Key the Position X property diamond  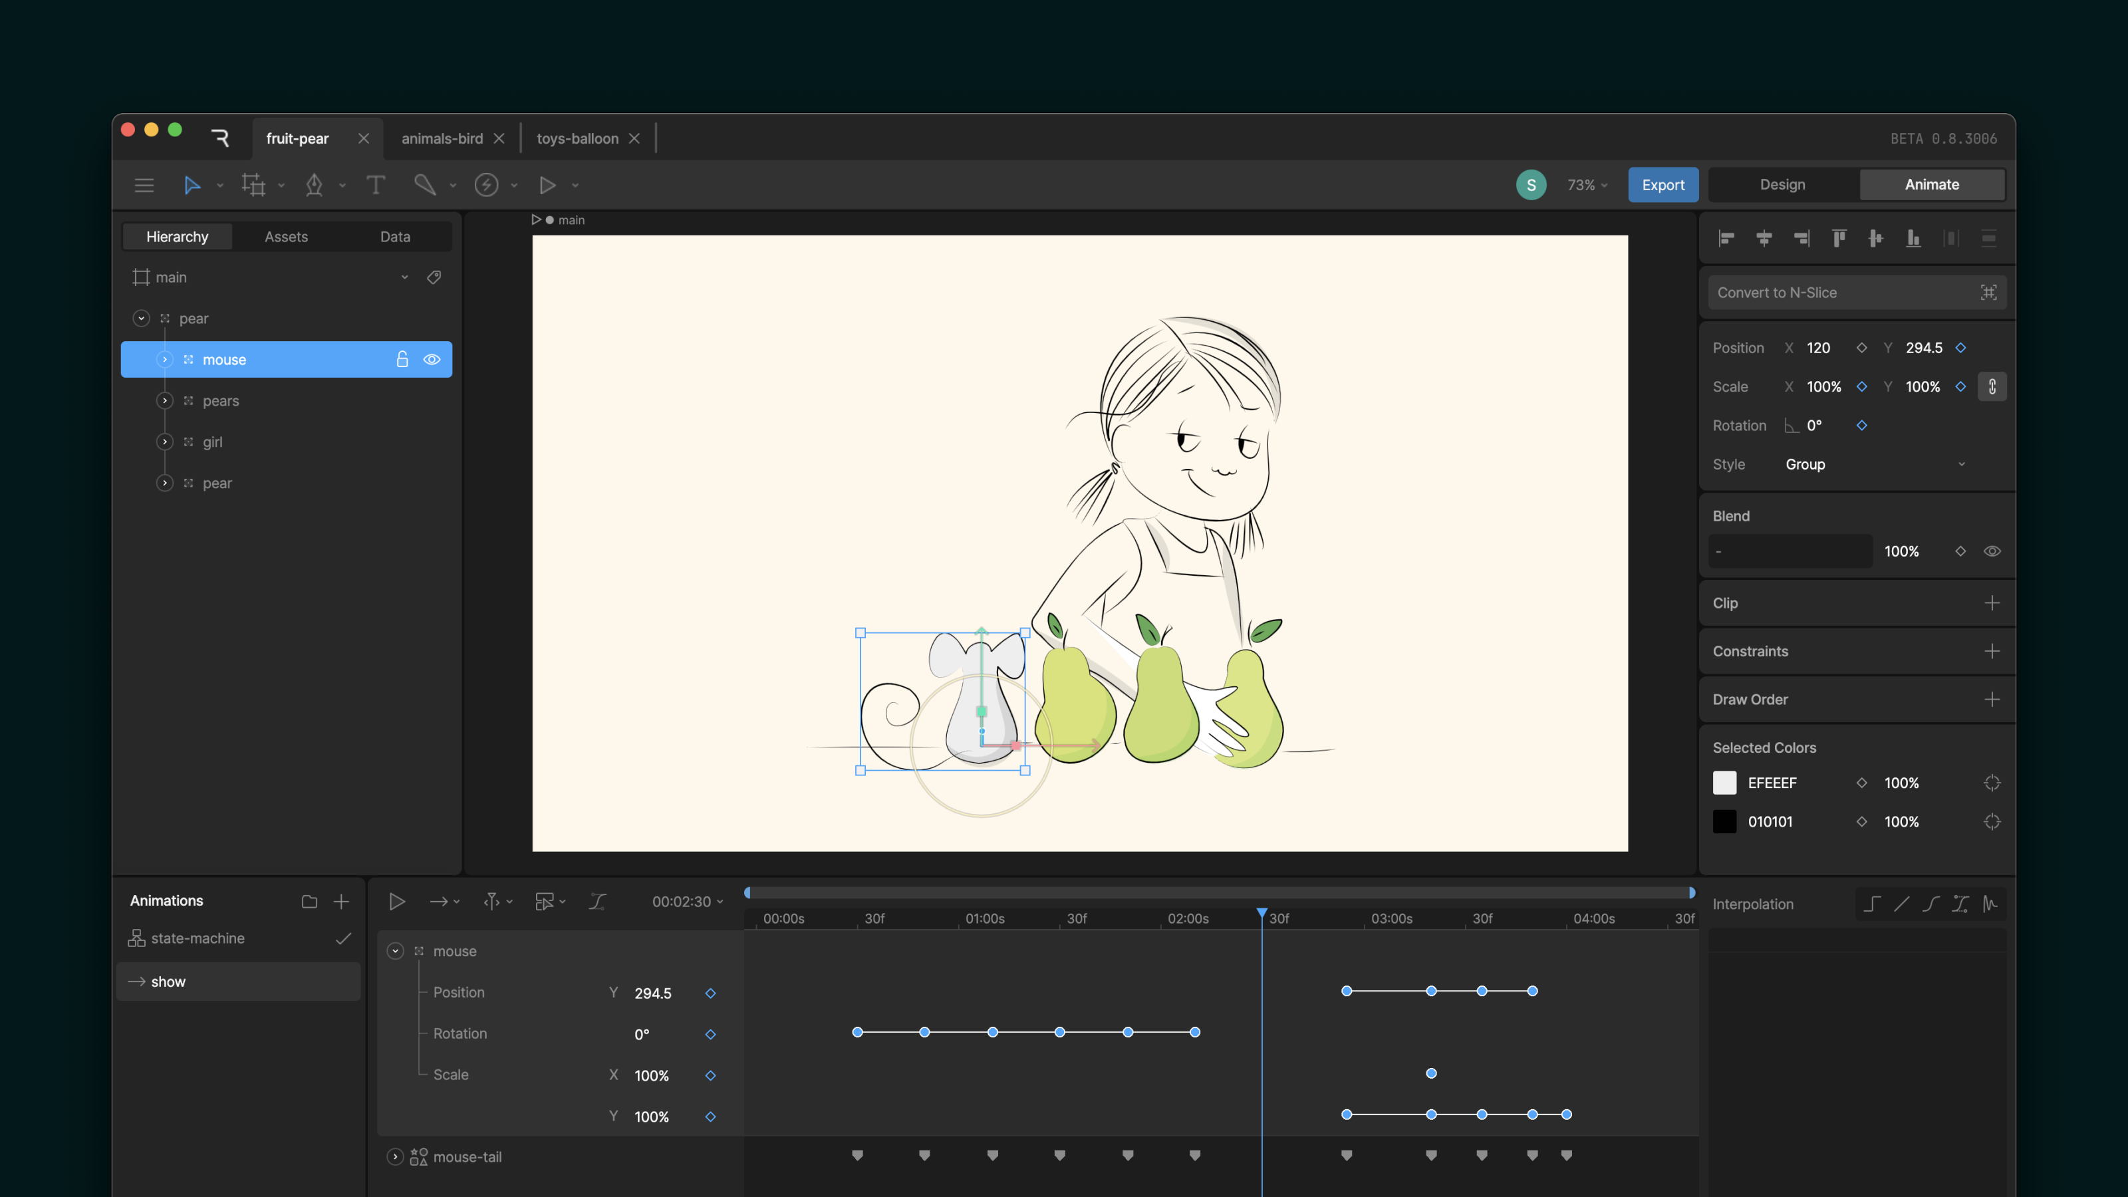[x=1861, y=348]
